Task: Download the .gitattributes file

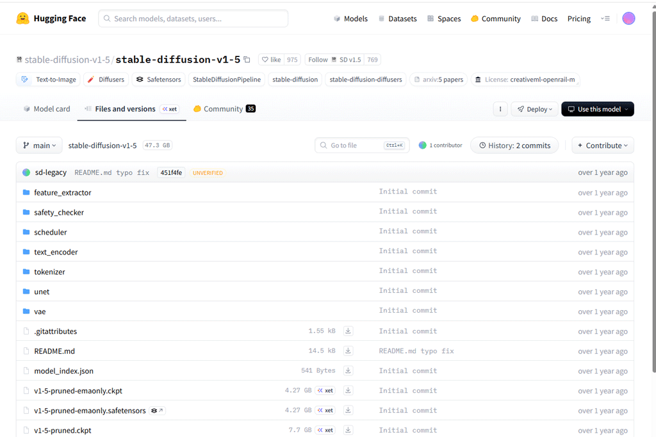Action: (348, 331)
